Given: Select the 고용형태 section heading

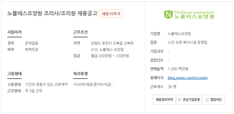Looking at the screenshot, I should click(x=15, y=74).
